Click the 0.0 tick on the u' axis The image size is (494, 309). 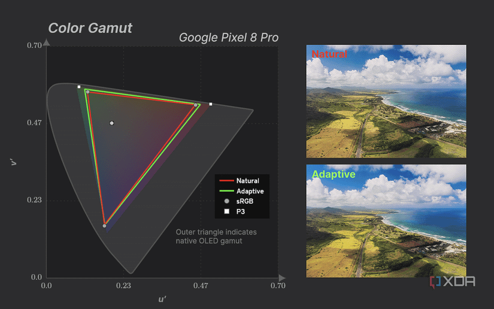(x=46, y=286)
